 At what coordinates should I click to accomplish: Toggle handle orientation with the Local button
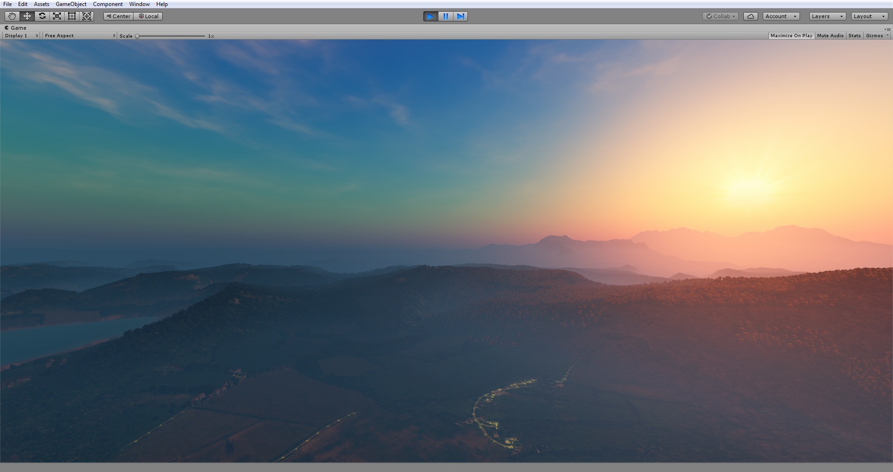click(x=148, y=16)
